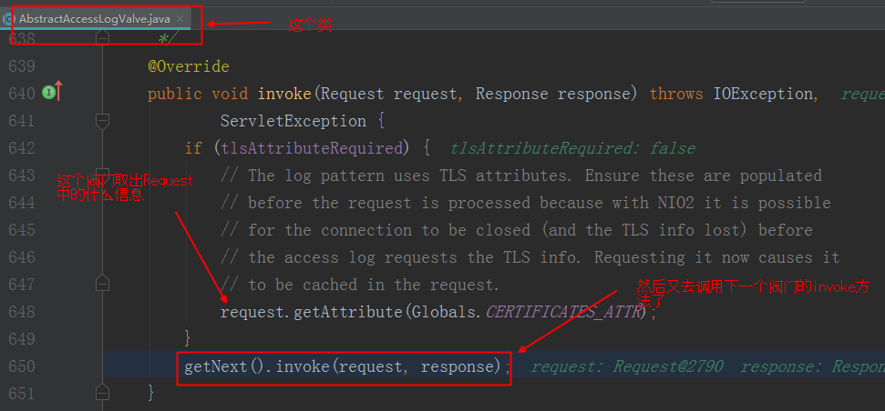
Task: Click line number 650 in the gutter
Action: pos(22,366)
